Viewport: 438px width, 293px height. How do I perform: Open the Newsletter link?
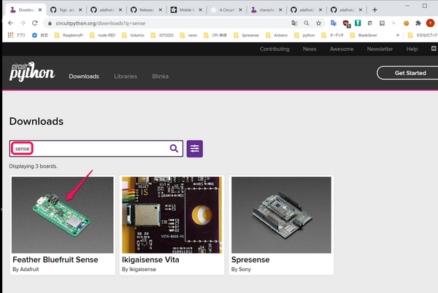pyautogui.click(x=380, y=49)
